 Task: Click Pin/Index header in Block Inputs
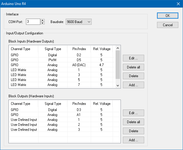pos(79,49)
